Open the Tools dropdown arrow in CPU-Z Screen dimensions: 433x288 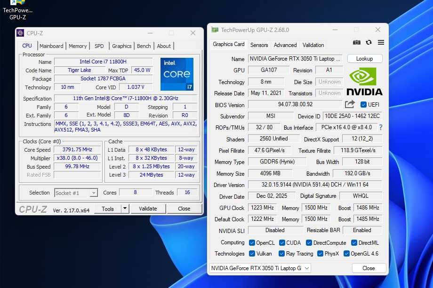125,208
